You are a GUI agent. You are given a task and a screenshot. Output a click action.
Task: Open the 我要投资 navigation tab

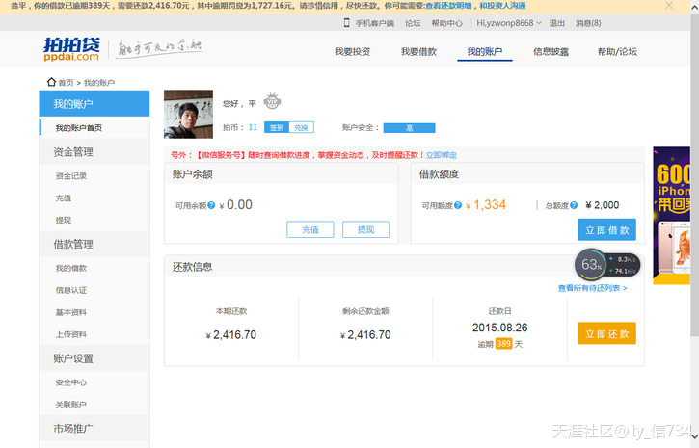[x=352, y=52]
